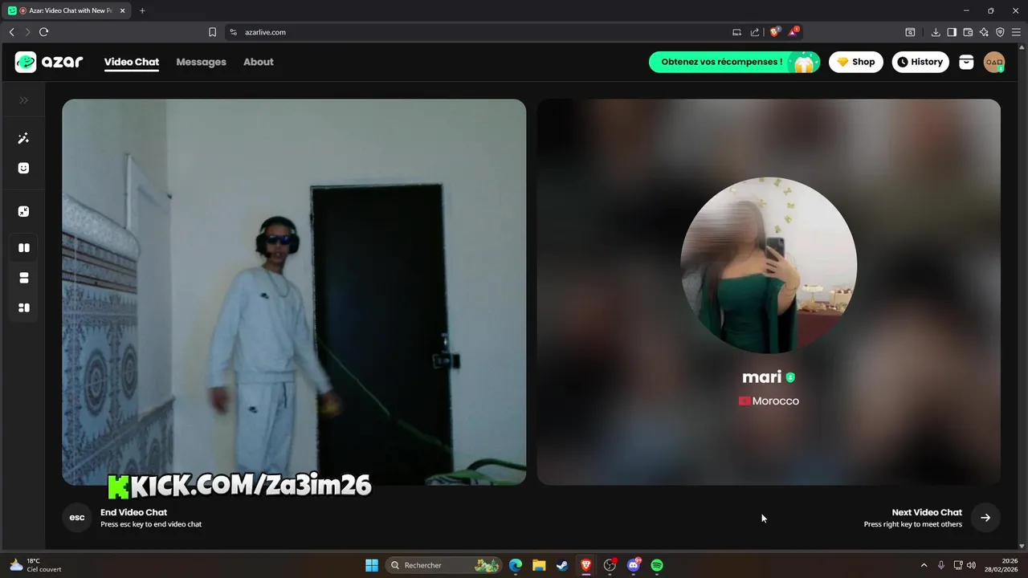Open the magic wand effects tool
The width and height of the screenshot is (1028, 578).
click(24, 139)
